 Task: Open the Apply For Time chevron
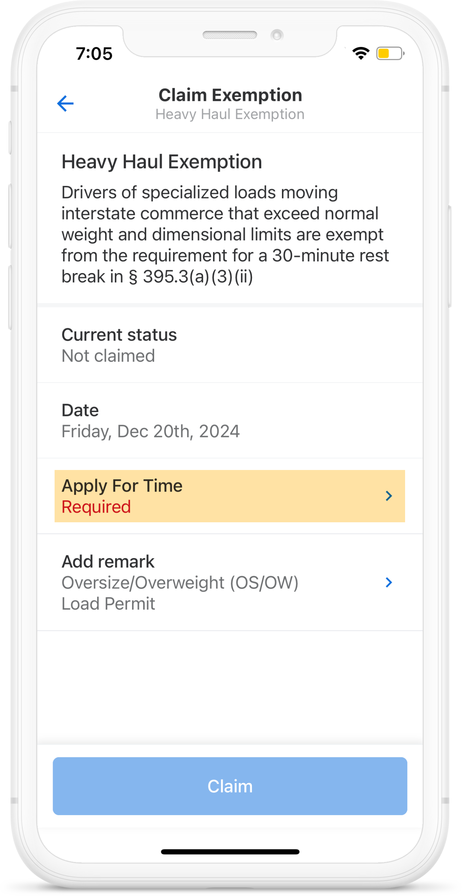389,496
